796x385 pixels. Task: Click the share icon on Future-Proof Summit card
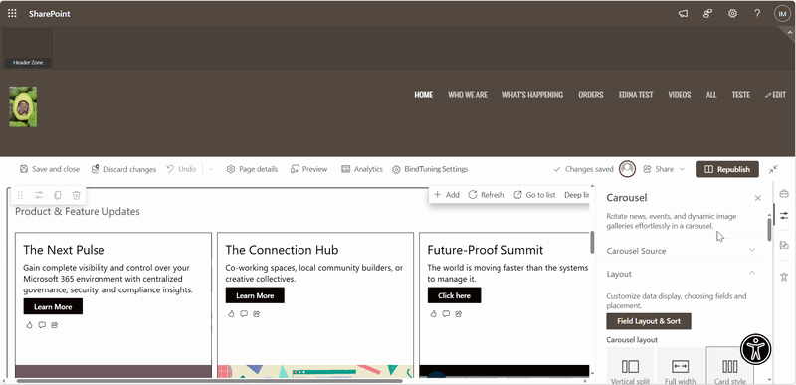[459, 314]
